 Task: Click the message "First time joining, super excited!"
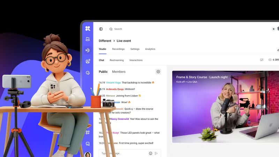coord(136,143)
